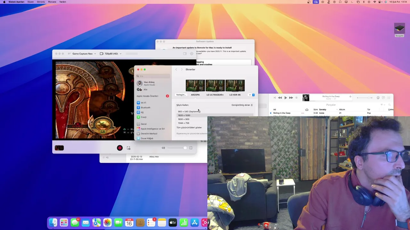Select the LG HDR 4K display thumbnail

(235, 86)
